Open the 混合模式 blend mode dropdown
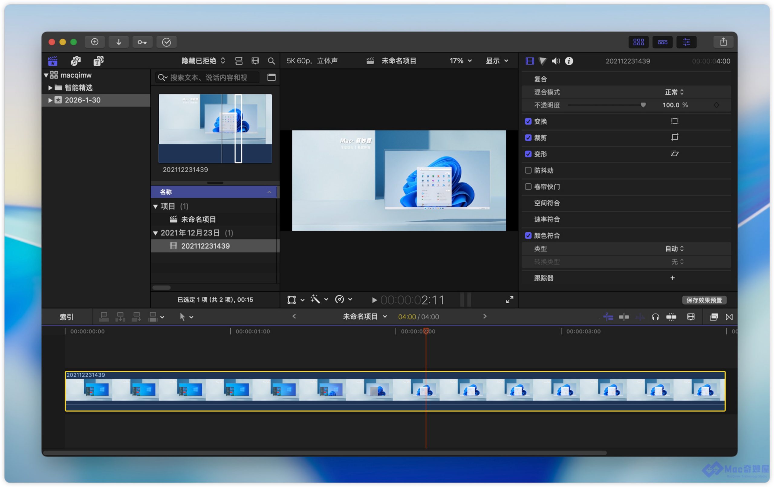The height and width of the screenshot is (487, 774). tap(674, 92)
